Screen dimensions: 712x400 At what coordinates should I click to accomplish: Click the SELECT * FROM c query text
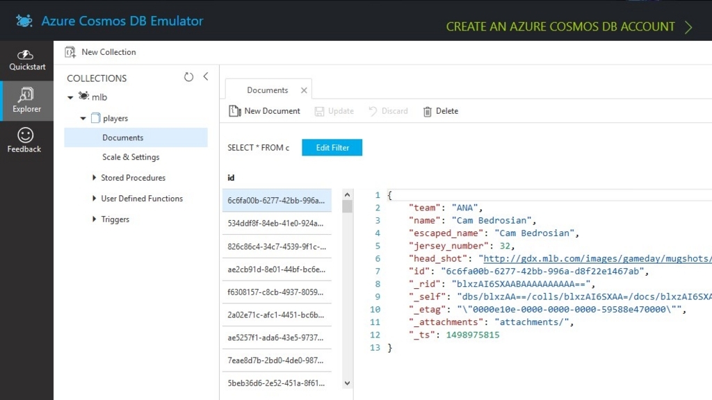point(259,147)
